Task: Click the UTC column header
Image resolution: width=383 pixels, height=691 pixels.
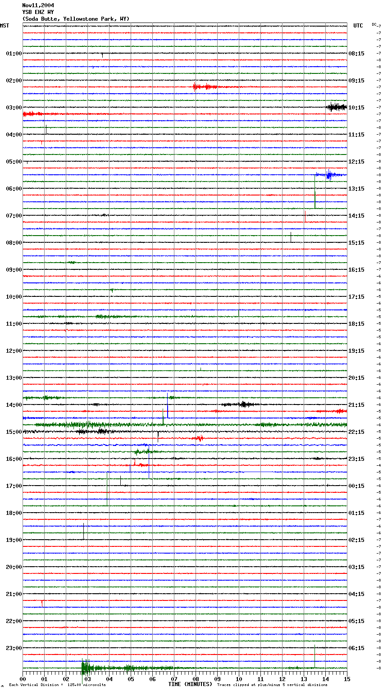Action: click(358, 26)
